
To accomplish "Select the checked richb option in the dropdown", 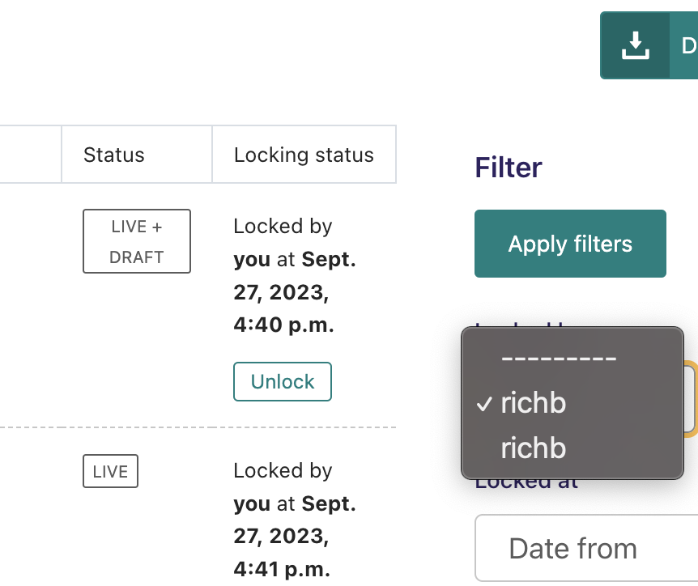I will pyautogui.click(x=534, y=402).
